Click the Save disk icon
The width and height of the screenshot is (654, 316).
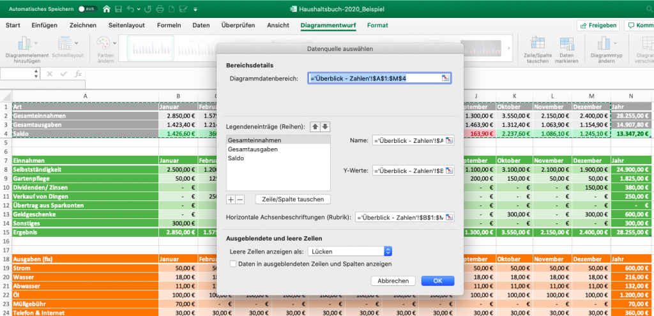point(118,9)
